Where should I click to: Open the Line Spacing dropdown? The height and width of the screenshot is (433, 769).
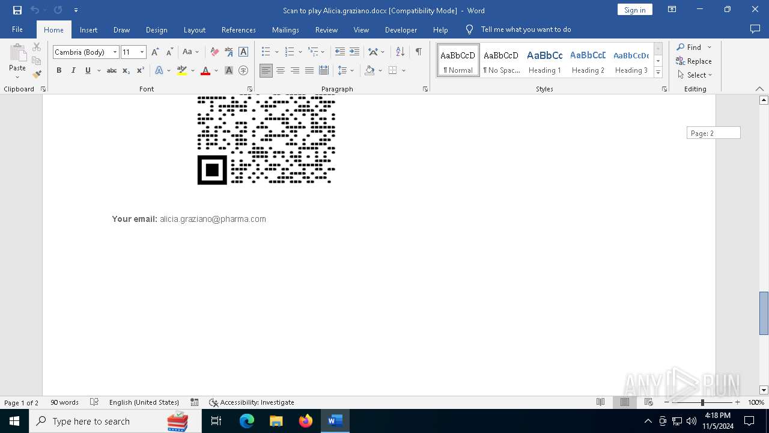(346, 70)
